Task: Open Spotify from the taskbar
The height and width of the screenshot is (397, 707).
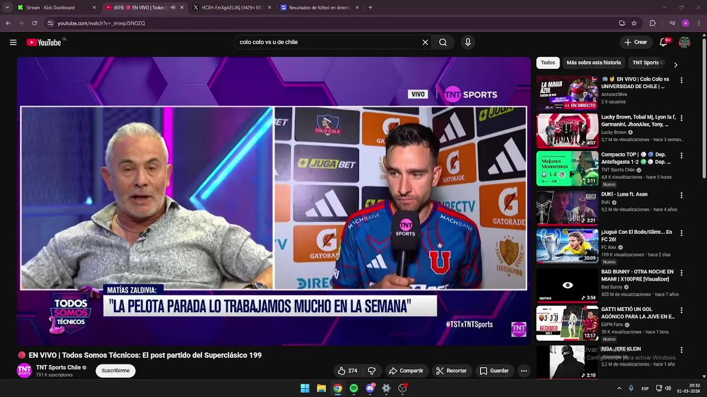Action: click(353, 388)
